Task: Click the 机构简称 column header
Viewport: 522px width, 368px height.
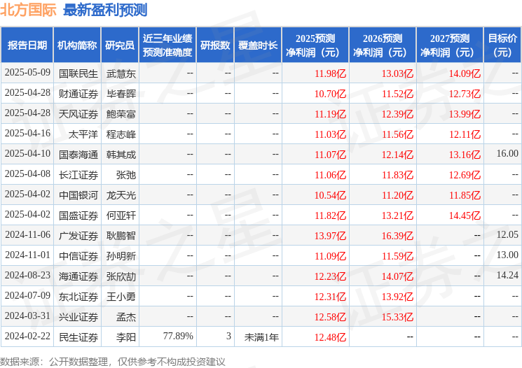Action: tap(77, 45)
